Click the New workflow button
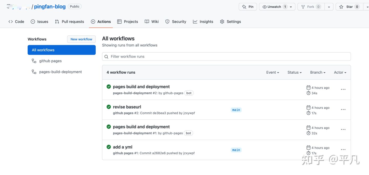369x175 pixels. [x=81, y=39]
